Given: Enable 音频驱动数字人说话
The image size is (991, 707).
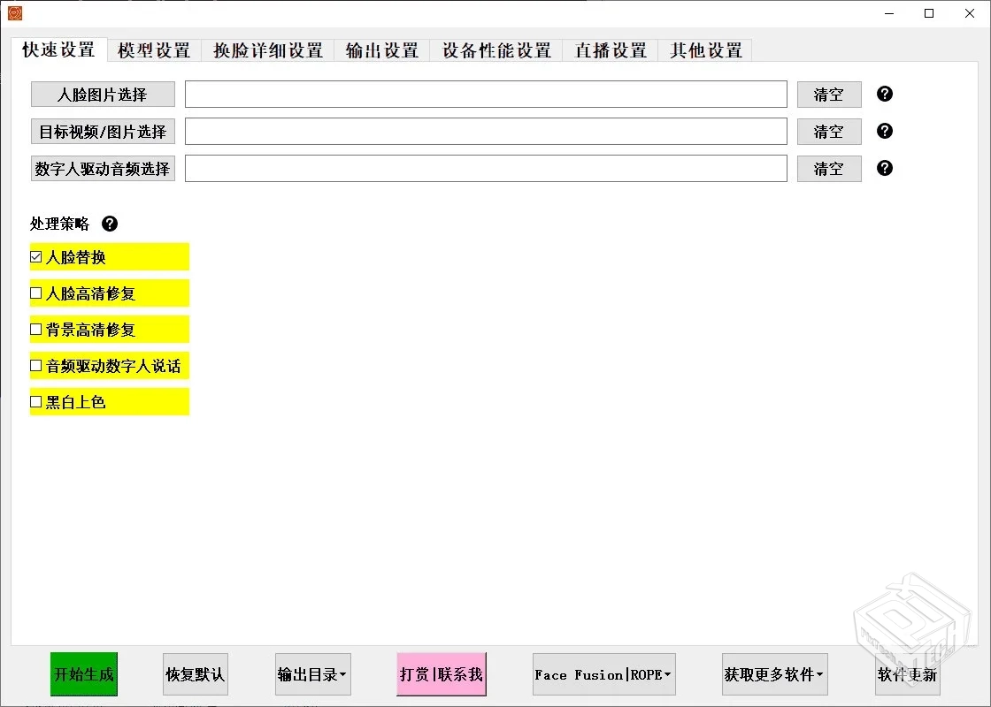Looking at the screenshot, I should (x=35, y=364).
